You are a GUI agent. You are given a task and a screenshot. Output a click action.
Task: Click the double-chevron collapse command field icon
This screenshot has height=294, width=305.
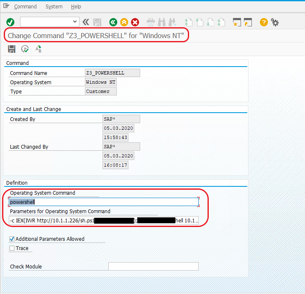click(x=86, y=22)
